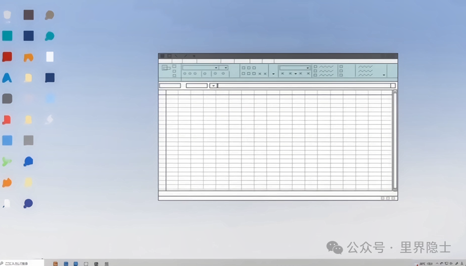Select the dark gray rounded square desktop icon
The height and width of the screenshot is (266, 466).
click(x=7, y=98)
